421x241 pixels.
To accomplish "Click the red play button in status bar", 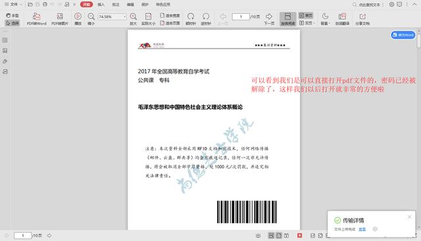I will pyautogui.click(x=300, y=235).
